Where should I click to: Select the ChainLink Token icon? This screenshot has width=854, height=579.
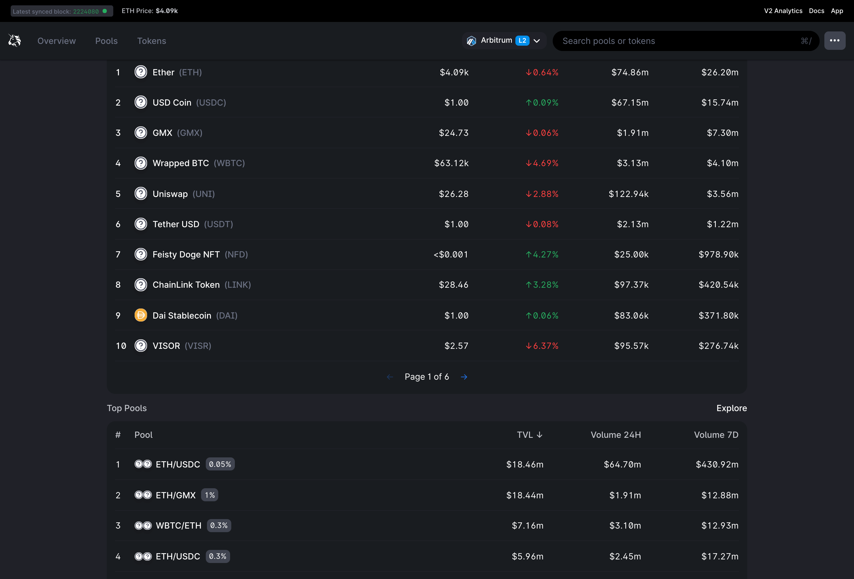141,284
